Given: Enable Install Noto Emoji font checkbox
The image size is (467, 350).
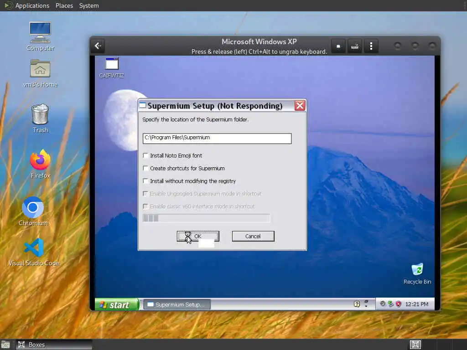Looking at the screenshot, I should click(x=145, y=156).
